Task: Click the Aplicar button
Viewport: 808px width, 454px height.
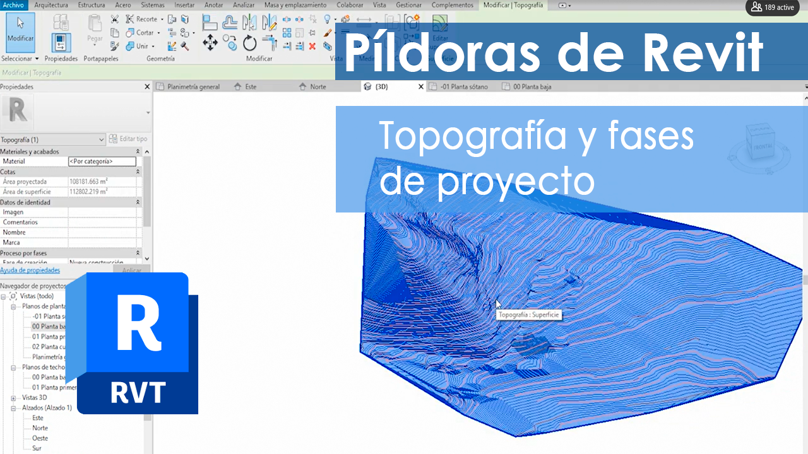Action: [x=131, y=270]
